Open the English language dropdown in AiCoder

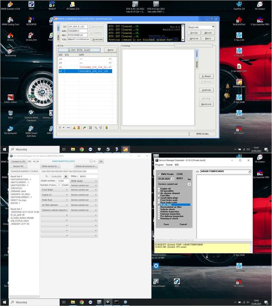[201, 27]
